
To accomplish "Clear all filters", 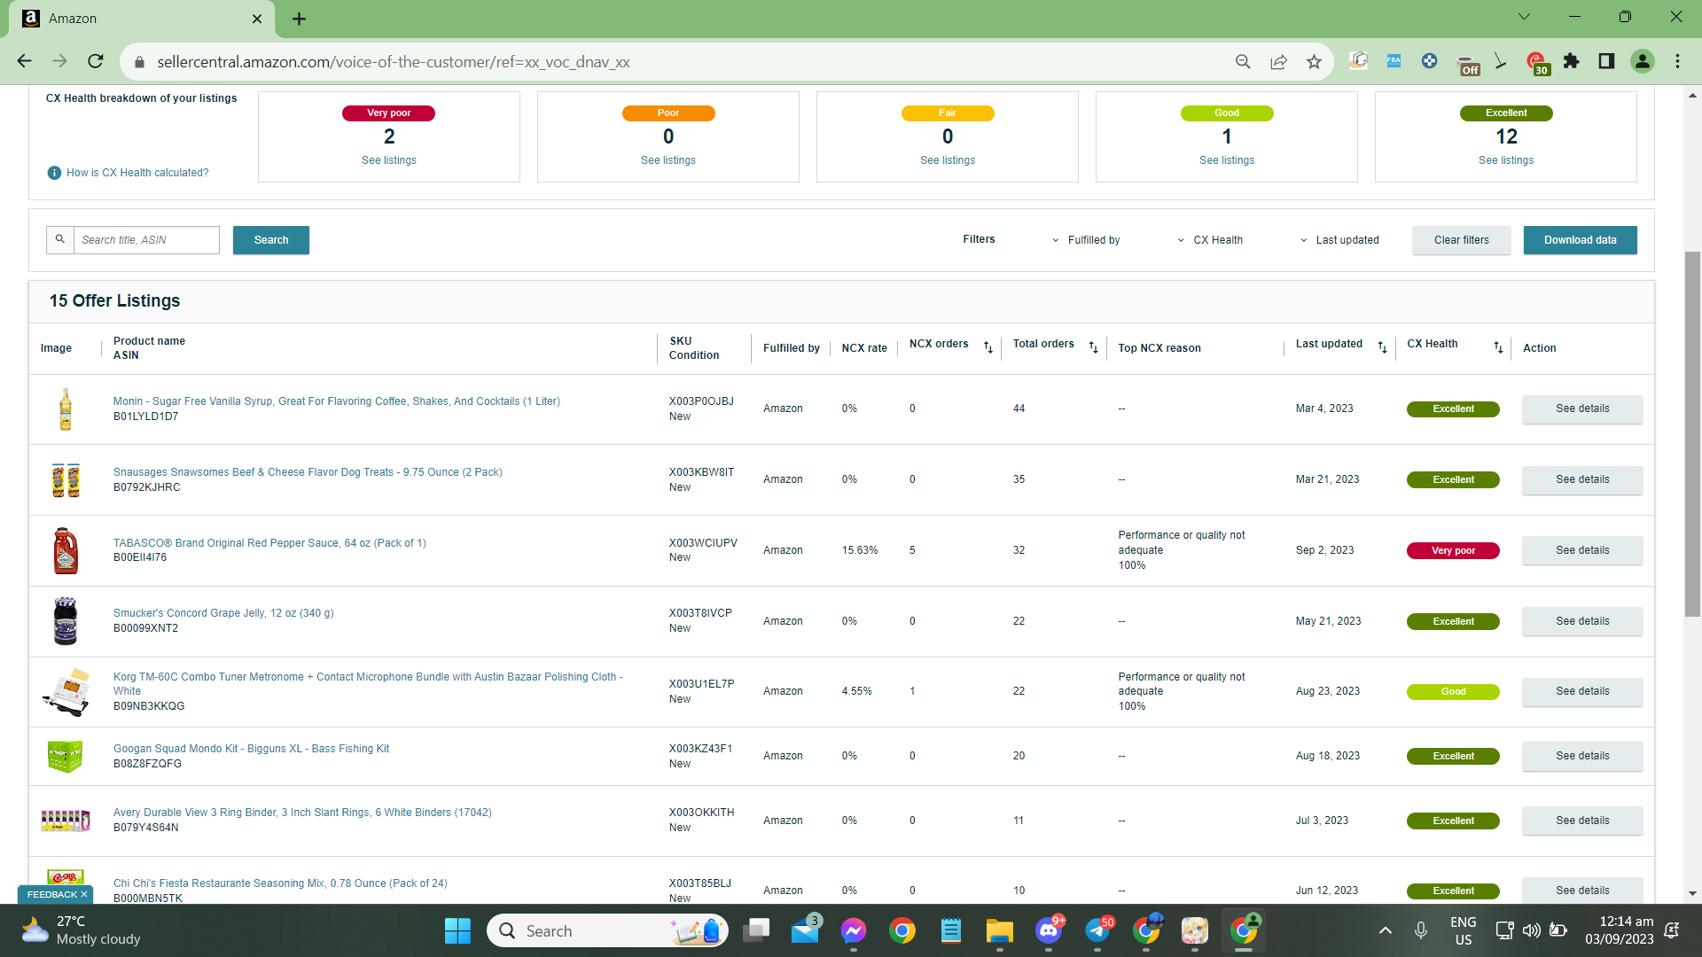I will [x=1462, y=240].
